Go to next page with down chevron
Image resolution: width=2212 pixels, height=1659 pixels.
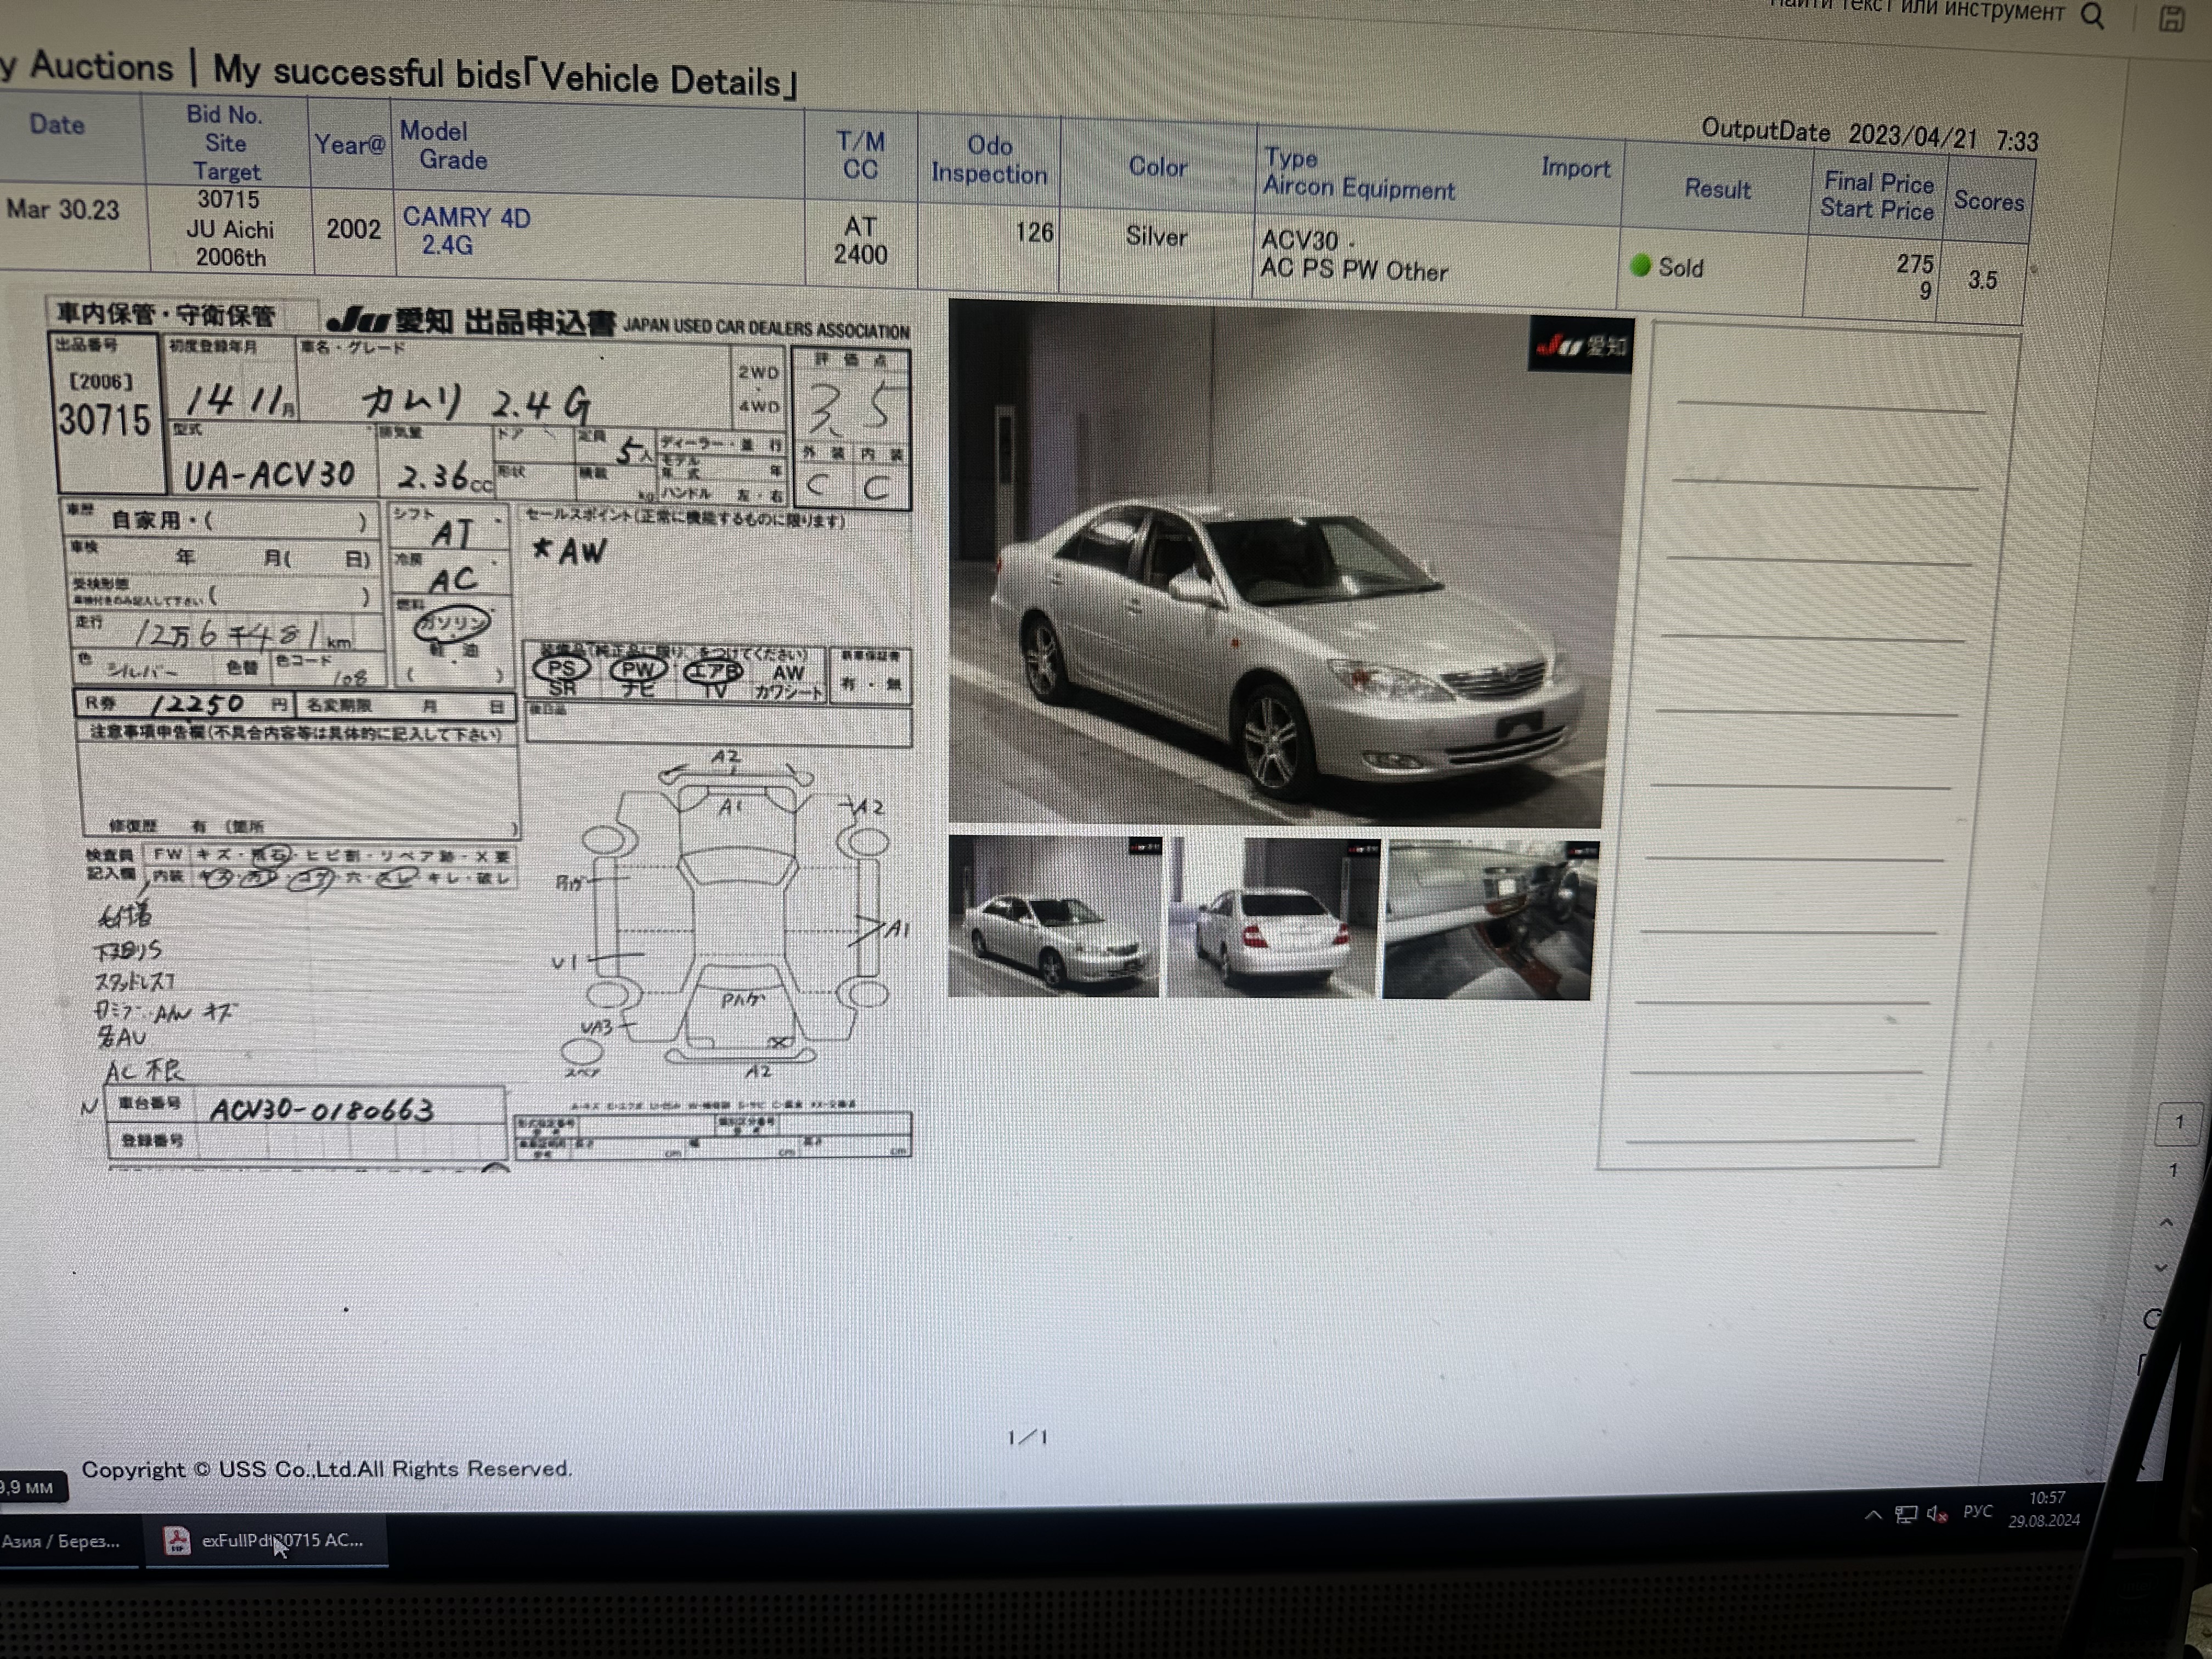[2161, 1267]
